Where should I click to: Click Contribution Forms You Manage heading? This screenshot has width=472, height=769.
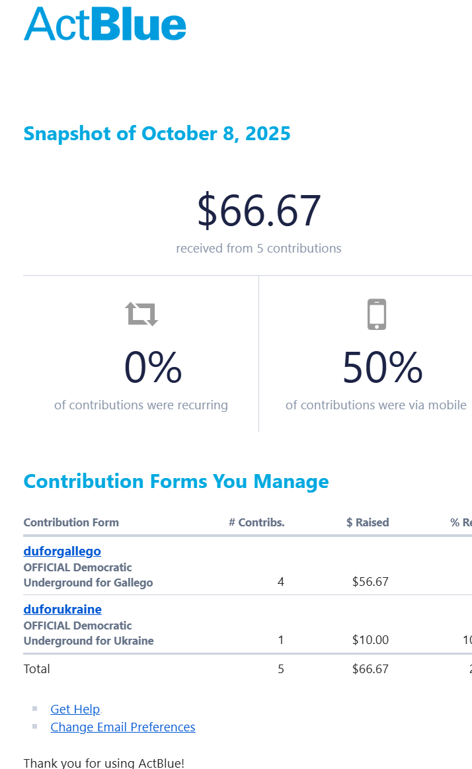click(x=176, y=481)
